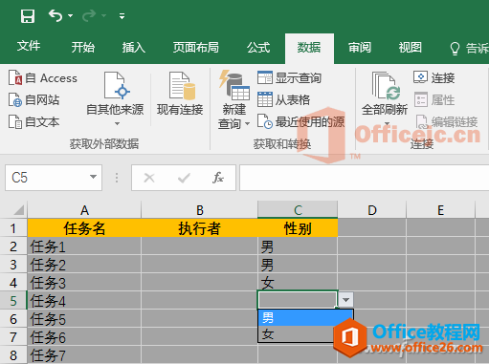Click the 执行者 header cell
489x364 pixels.
[199, 228]
